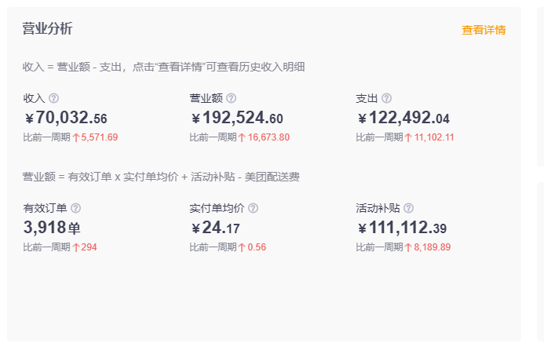Click the red up arrow beside 294
This screenshot has width=544, height=347.
pyautogui.click(x=76, y=247)
